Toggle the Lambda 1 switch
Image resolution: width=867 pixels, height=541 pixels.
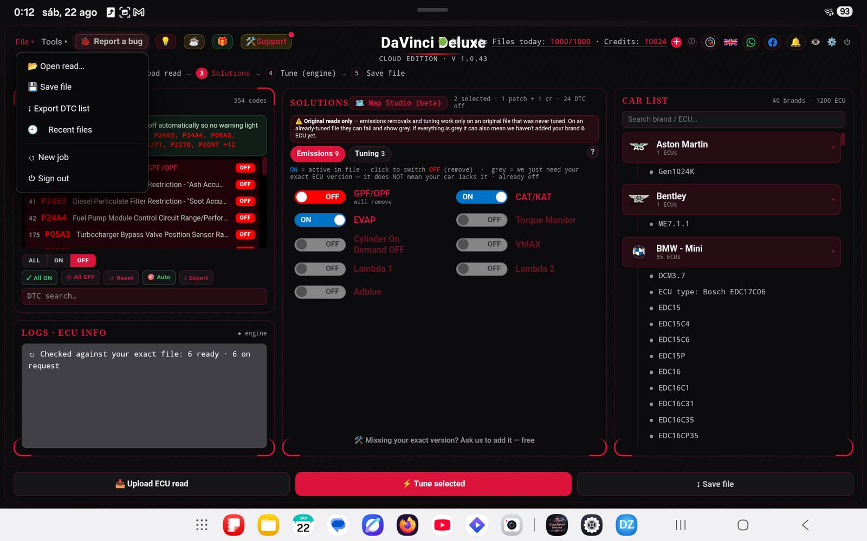tap(320, 269)
